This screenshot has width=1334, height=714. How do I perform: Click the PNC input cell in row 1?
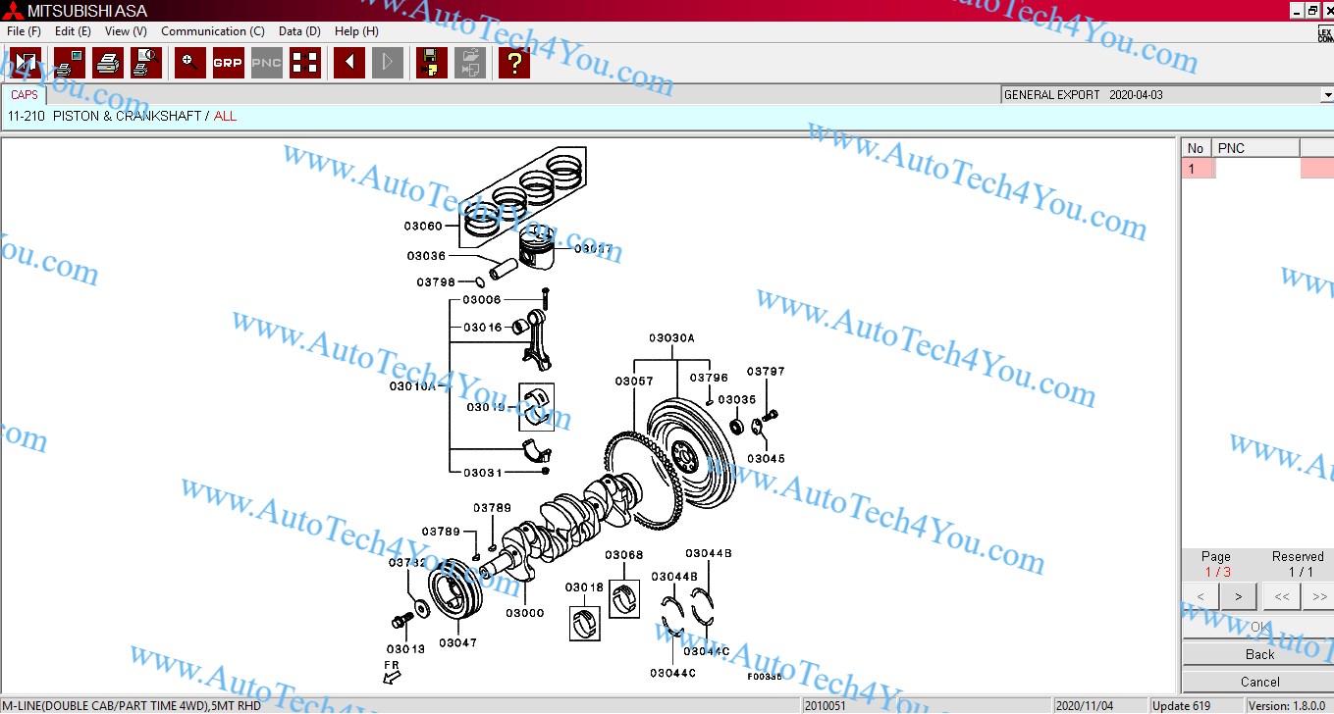(x=1256, y=169)
